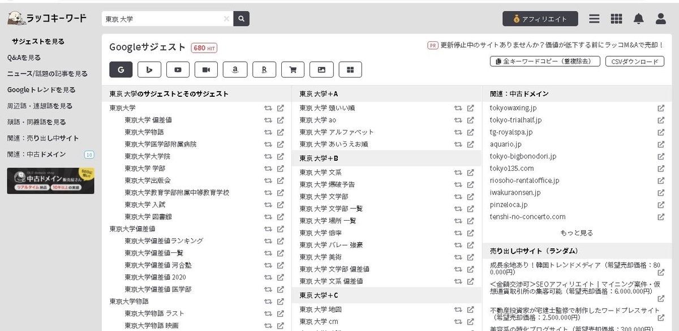The height and width of the screenshot is (331, 679).
Task: Click the re-search icon for 東京 大学 爆破予告
Action: (x=458, y=184)
